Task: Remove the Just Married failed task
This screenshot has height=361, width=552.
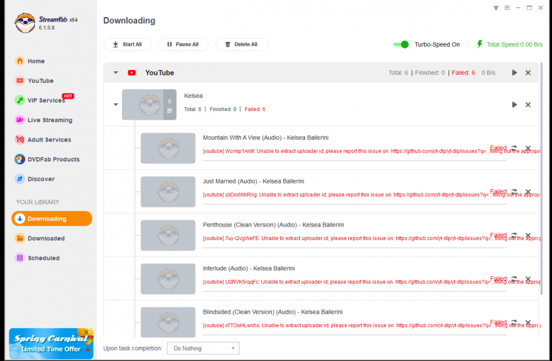Action: coord(528,192)
